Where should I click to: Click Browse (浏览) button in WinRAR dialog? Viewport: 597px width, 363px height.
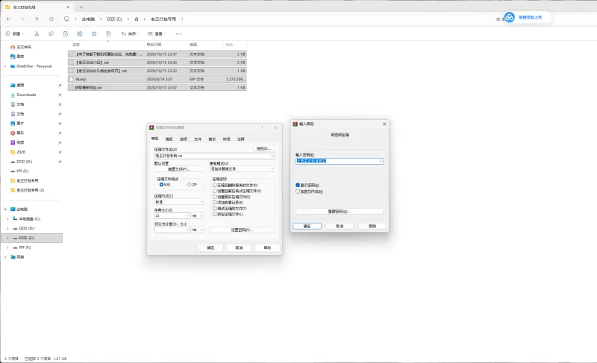(264, 148)
